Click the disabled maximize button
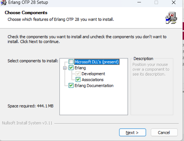 click(156, 2)
